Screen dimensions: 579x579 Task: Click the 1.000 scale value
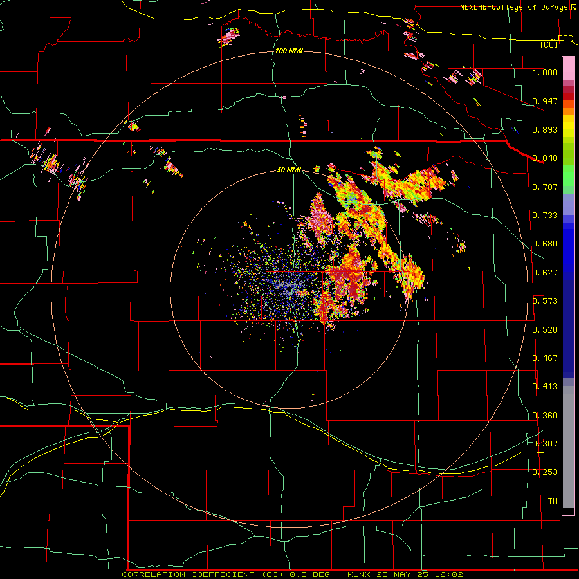545,72
